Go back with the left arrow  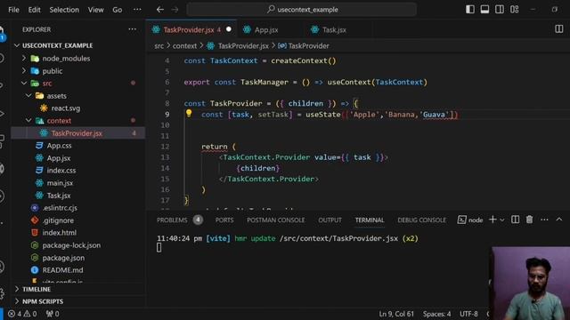[x=160, y=10]
